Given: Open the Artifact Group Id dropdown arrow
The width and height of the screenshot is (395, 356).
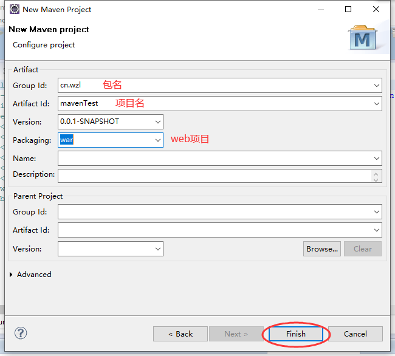Looking at the screenshot, I should pos(377,85).
